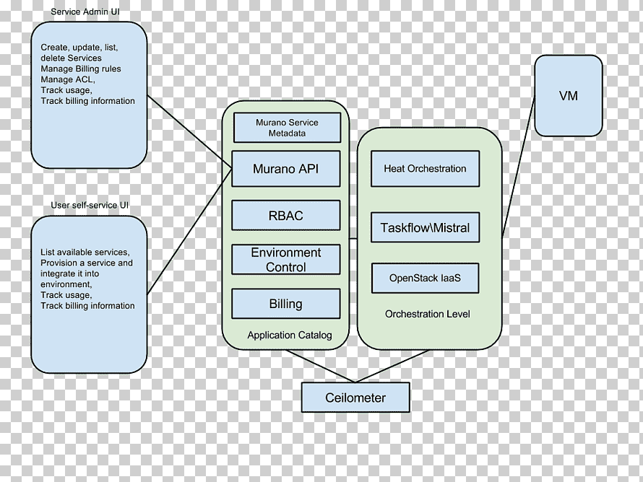Select the Environment Control box
The image size is (643, 482).
tap(286, 260)
